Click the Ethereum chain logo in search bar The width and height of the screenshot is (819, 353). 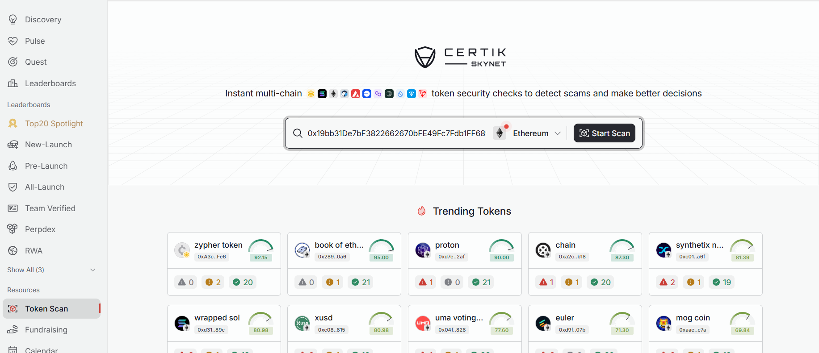(500, 133)
